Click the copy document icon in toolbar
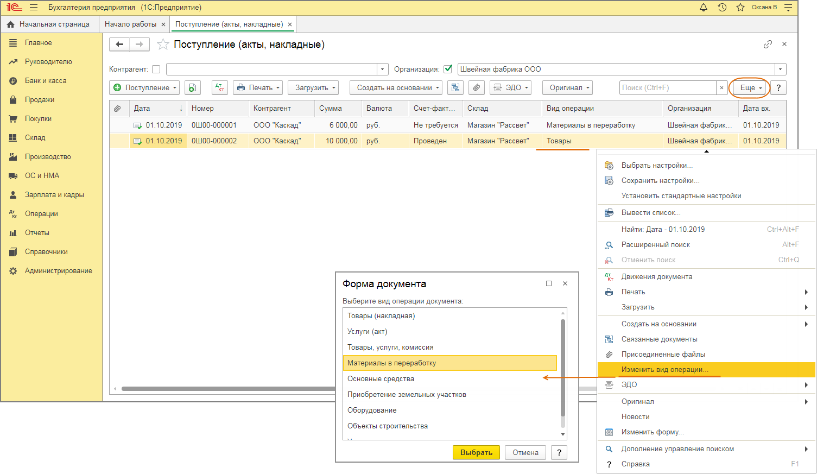The width and height of the screenshot is (817, 474). click(x=193, y=87)
